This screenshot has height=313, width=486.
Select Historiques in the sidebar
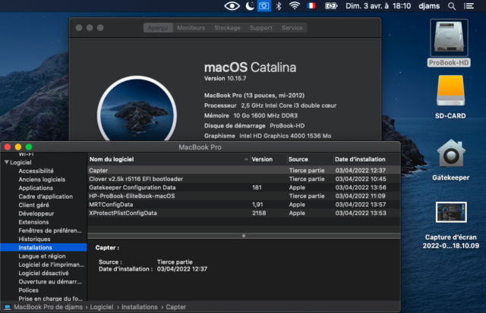click(x=34, y=239)
